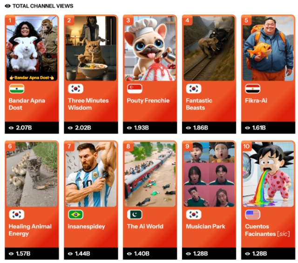
Task: Click the South Korea flag above Musician Park
Action: [194, 215]
